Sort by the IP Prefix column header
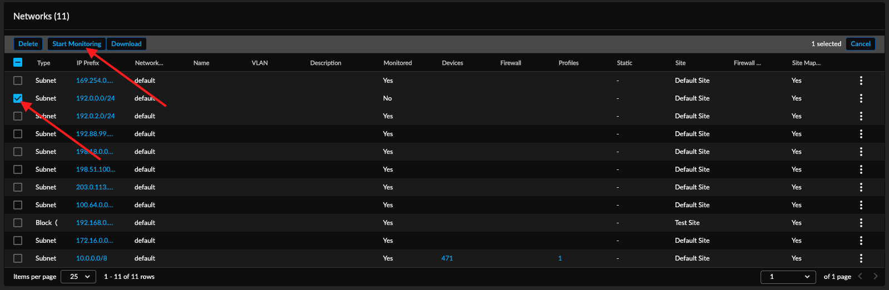The height and width of the screenshot is (290, 889). [x=88, y=63]
